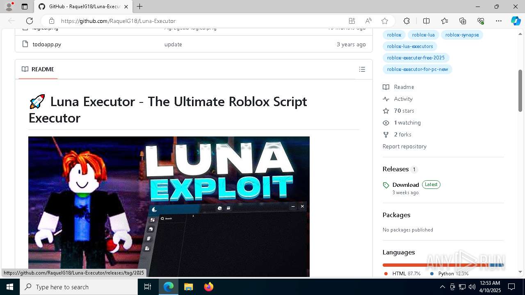Open the Releases section heading

tap(400, 169)
